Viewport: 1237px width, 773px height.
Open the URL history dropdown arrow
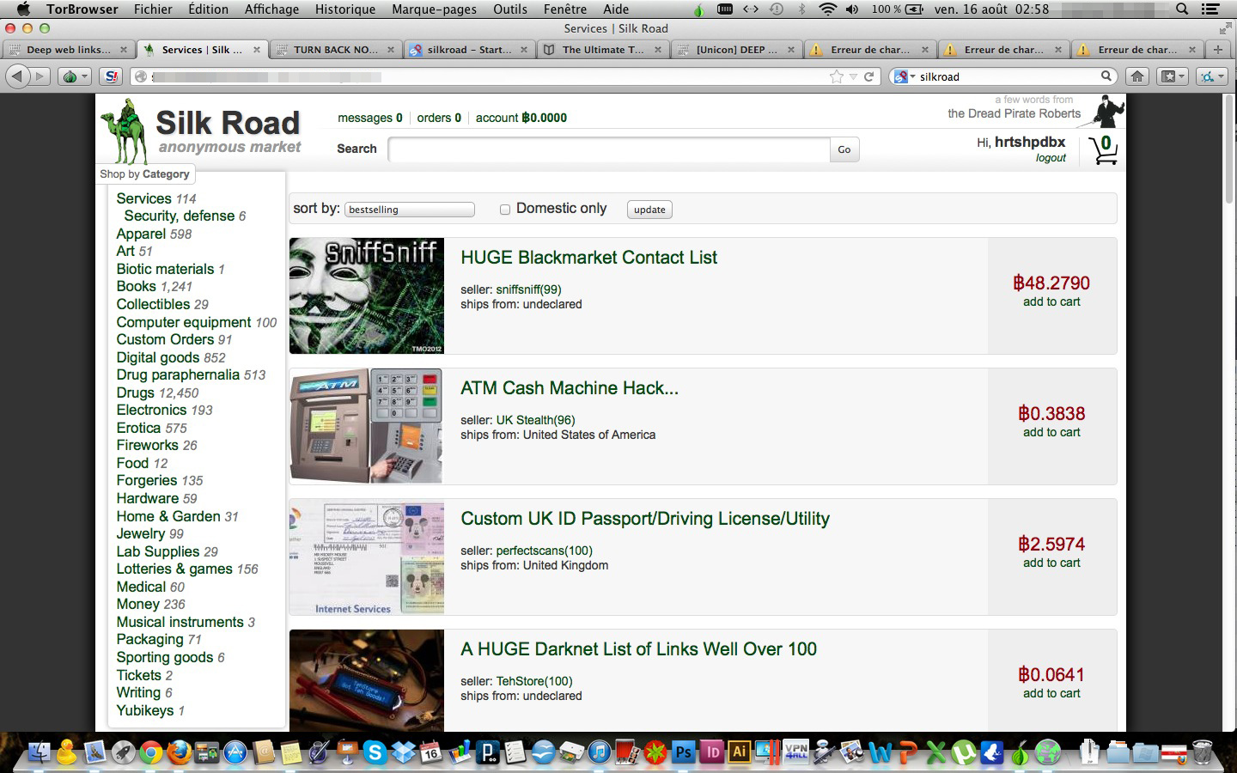853,76
